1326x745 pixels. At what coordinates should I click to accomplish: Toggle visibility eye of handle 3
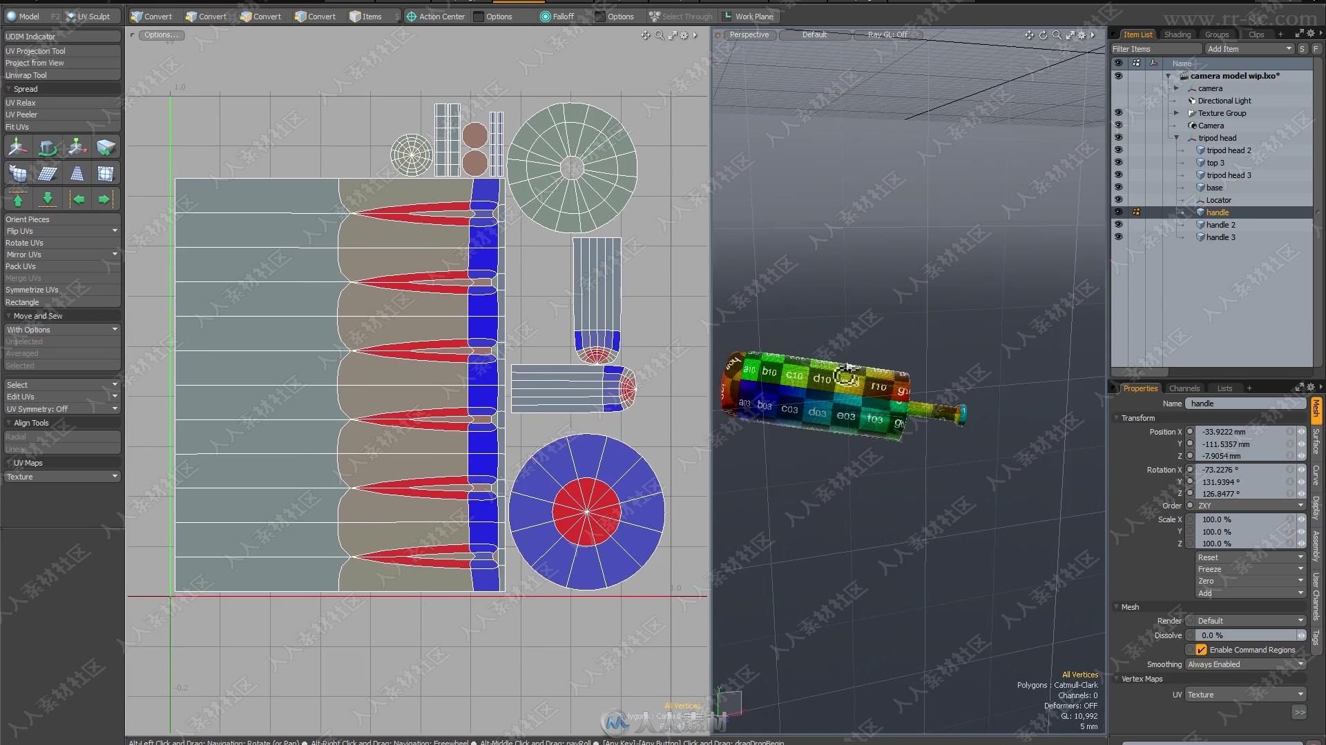[x=1118, y=237]
